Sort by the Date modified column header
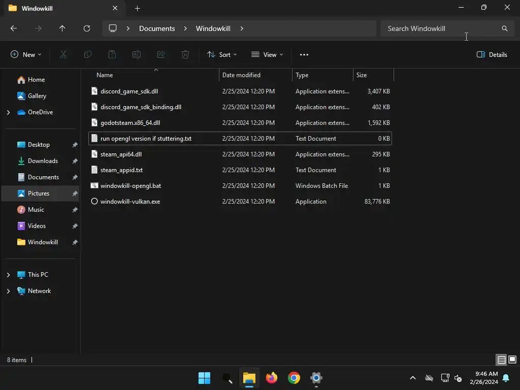520x390 pixels. tap(255, 75)
